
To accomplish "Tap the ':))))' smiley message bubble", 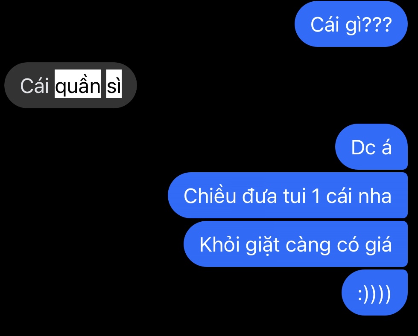I will pos(374,293).
